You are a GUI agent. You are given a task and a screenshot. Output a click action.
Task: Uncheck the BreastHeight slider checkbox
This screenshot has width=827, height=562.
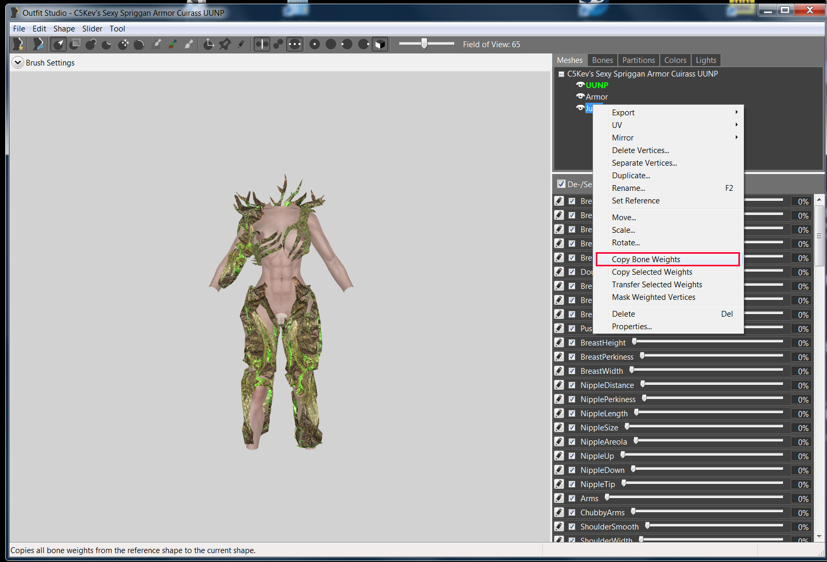[572, 342]
